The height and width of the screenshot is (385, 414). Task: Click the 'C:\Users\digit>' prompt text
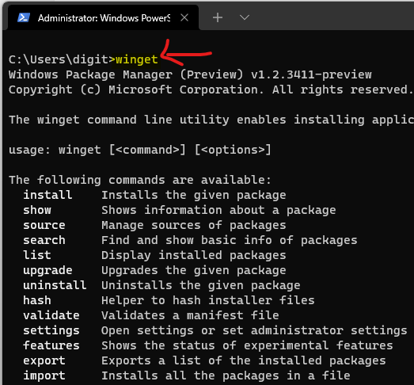click(62, 59)
